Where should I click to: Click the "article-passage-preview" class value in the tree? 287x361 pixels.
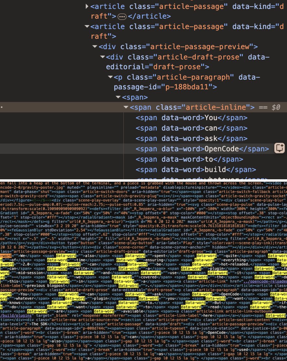click(x=200, y=47)
